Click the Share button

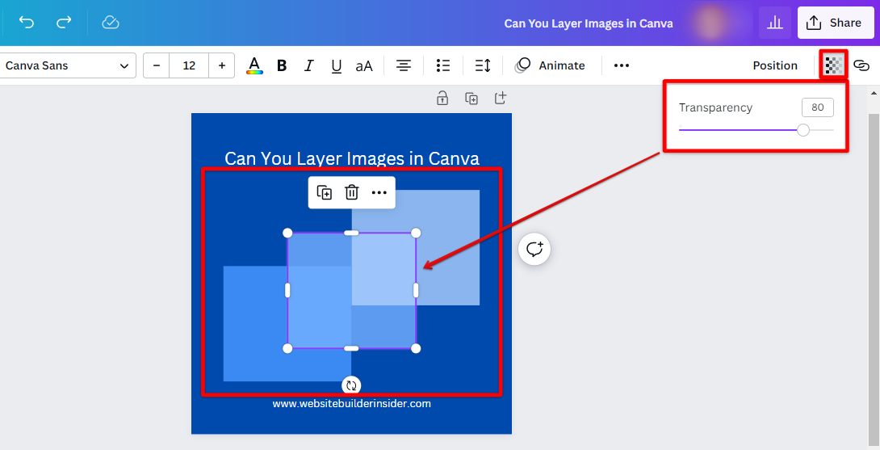click(836, 23)
